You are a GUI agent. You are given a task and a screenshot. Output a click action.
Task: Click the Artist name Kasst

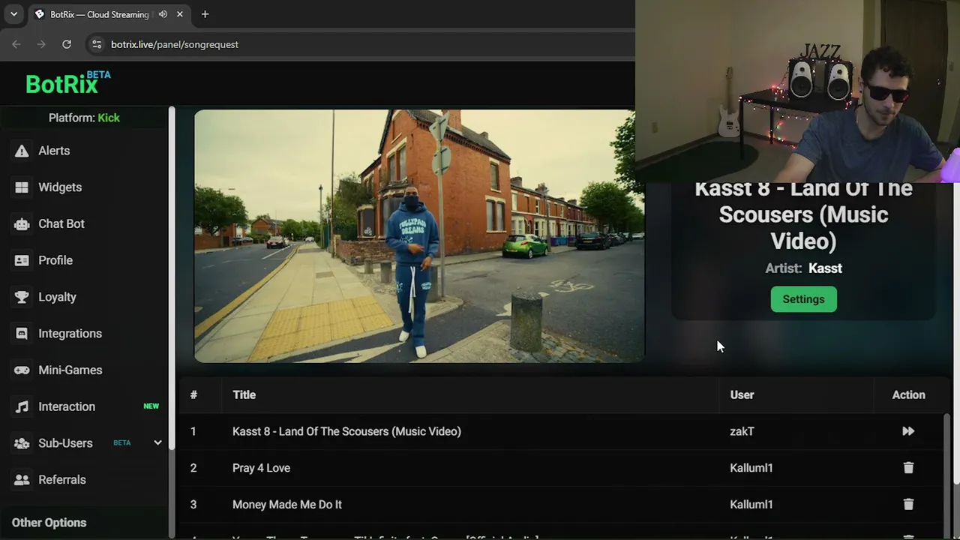pos(825,268)
